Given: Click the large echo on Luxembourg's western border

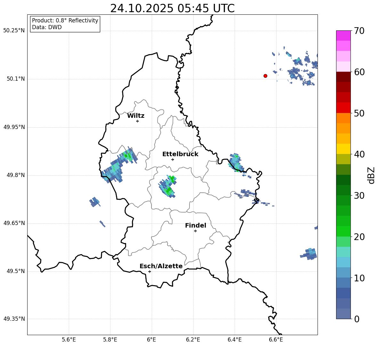Looking at the screenshot, I should [119, 165].
